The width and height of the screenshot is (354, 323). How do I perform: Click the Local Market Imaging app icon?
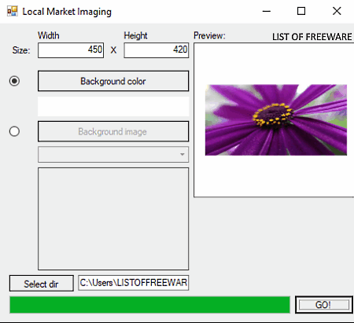pos(13,11)
